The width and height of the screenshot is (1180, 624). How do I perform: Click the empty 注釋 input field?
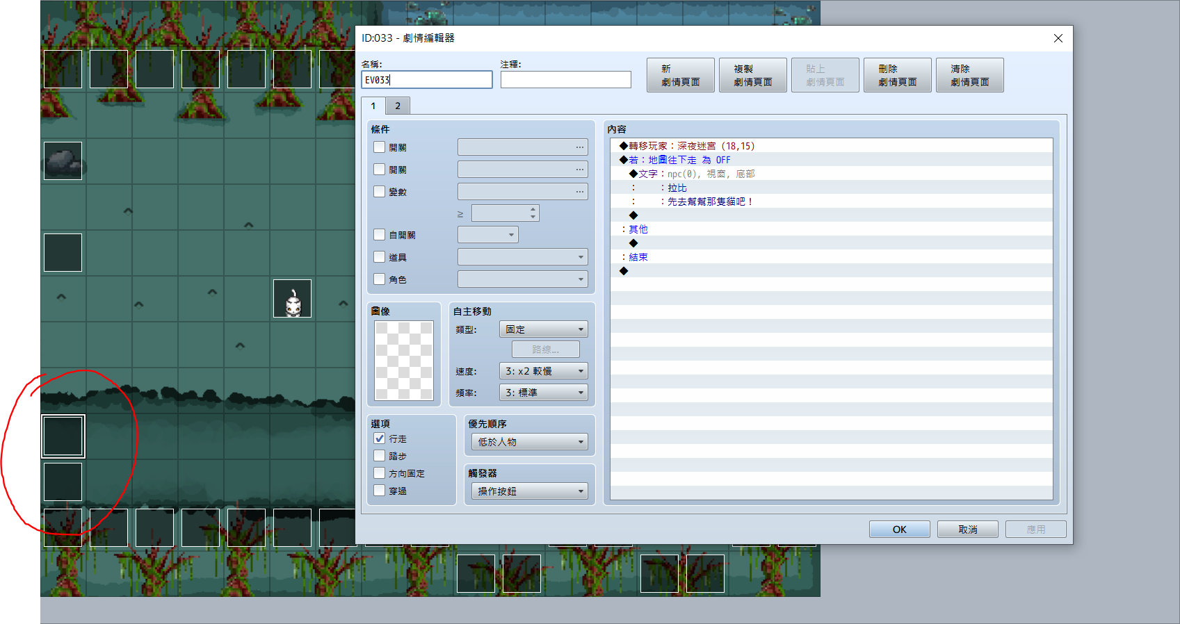pos(566,80)
